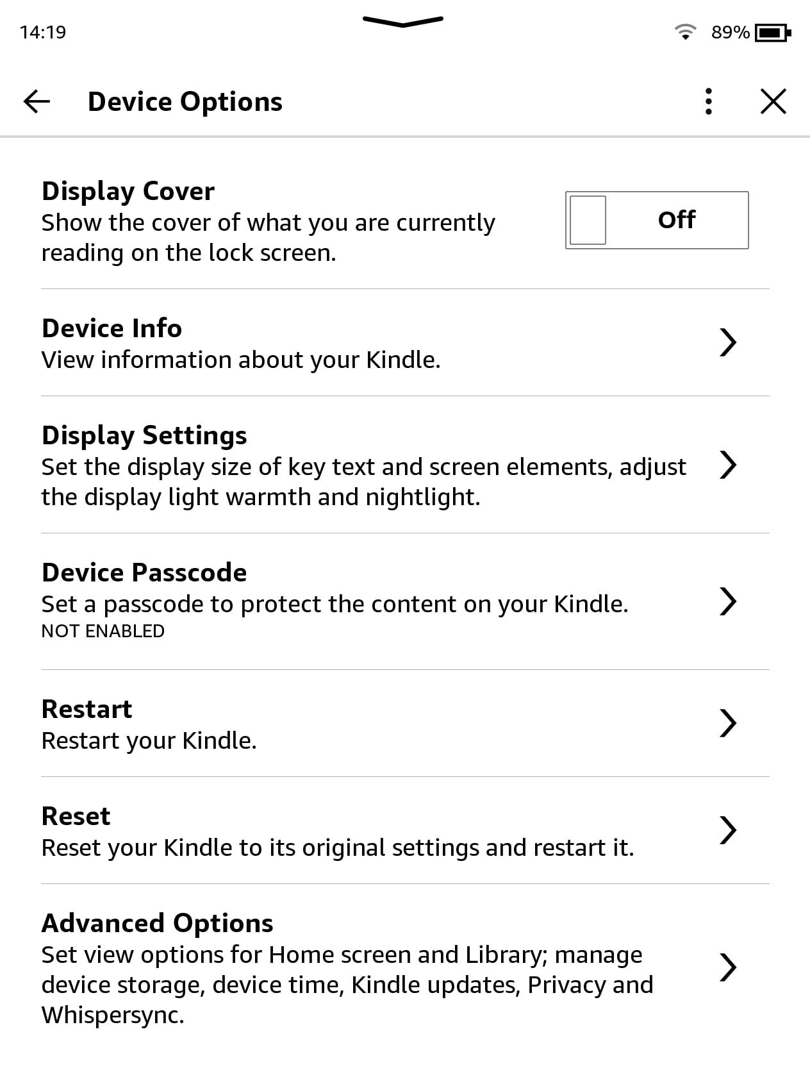The height and width of the screenshot is (1077, 810).
Task: Tap the Restart label
Action: pyautogui.click(x=87, y=709)
